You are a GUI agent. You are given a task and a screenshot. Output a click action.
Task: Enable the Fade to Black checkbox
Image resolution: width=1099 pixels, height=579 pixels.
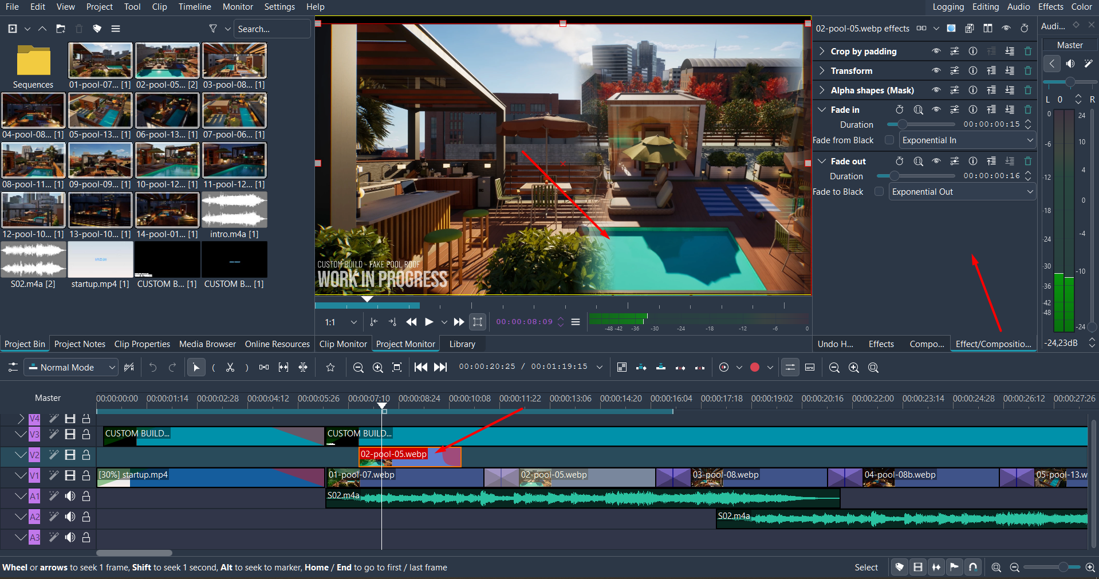click(x=879, y=191)
